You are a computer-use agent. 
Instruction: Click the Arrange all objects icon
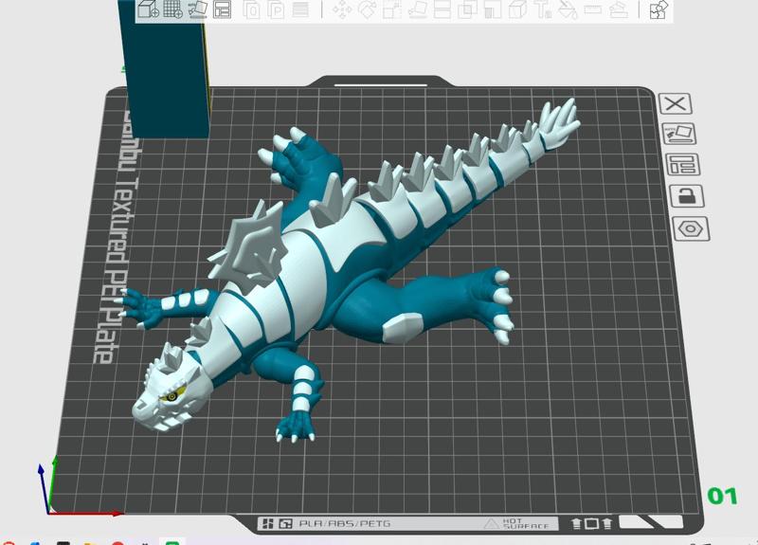point(223,10)
